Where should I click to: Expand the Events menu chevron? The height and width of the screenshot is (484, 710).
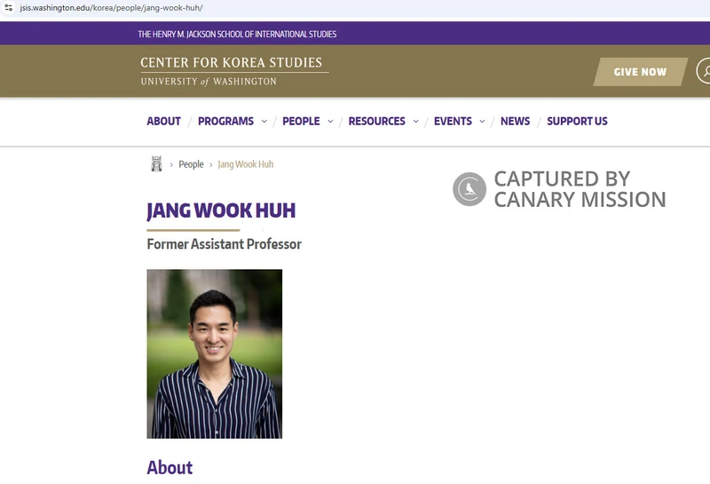[482, 122]
